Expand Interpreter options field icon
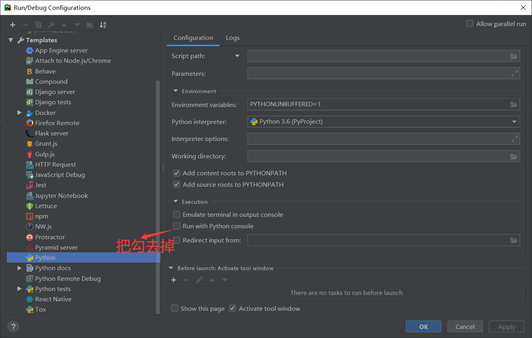This screenshot has height=338, width=532. (x=515, y=139)
